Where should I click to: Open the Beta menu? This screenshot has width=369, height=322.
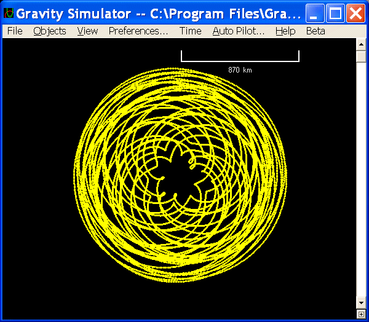pyautogui.click(x=315, y=31)
